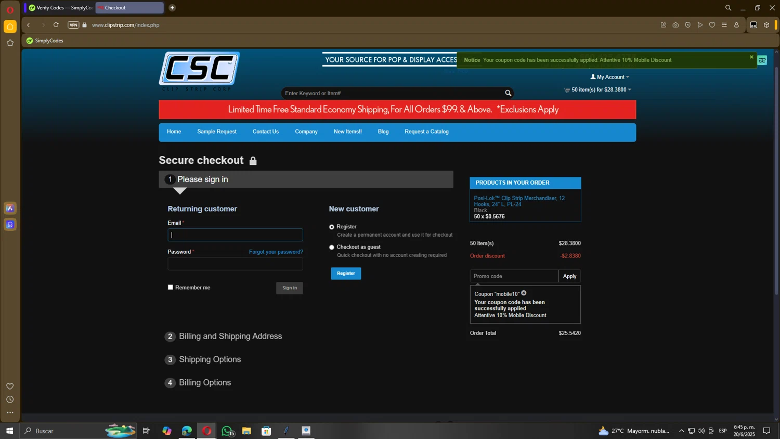Image resolution: width=780 pixels, height=439 pixels.
Task: Reload the current page
Action: tap(56, 25)
